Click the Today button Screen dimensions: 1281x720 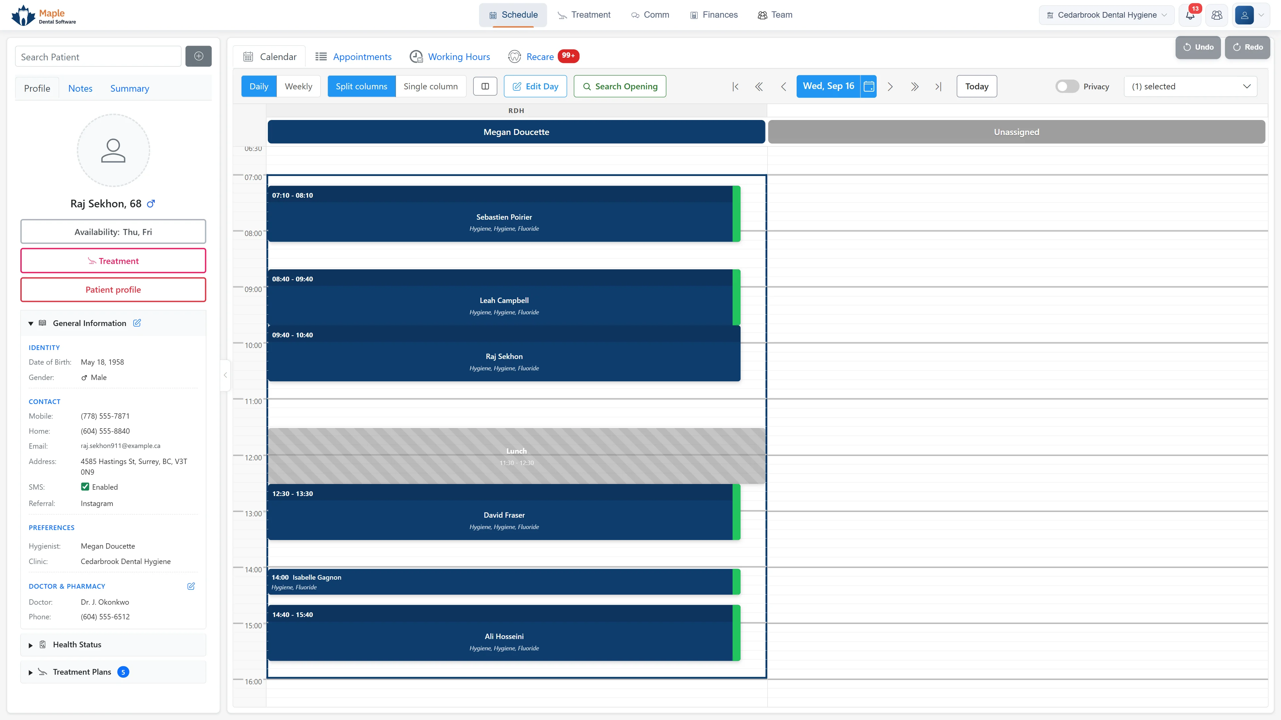point(977,86)
